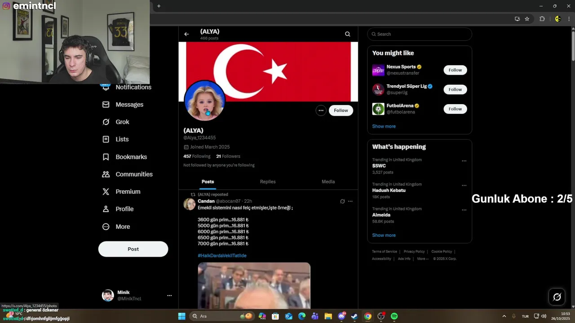Open Terms of Service link
Image resolution: width=575 pixels, height=323 pixels.
(385, 252)
